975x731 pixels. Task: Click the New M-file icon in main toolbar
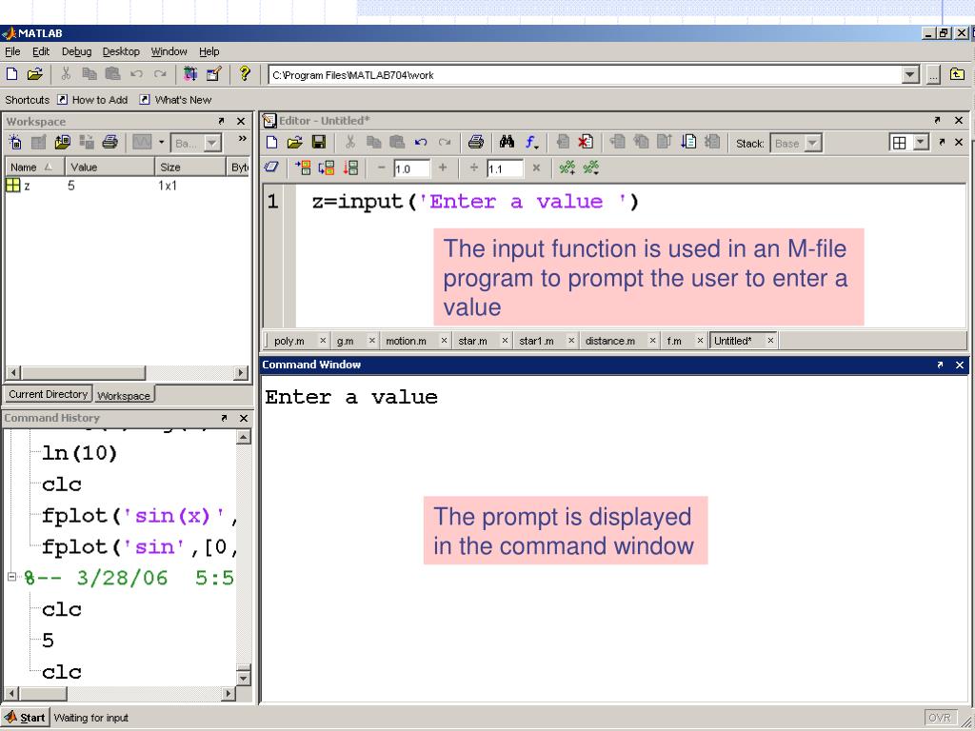pyautogui.click(x=11, y=74)
